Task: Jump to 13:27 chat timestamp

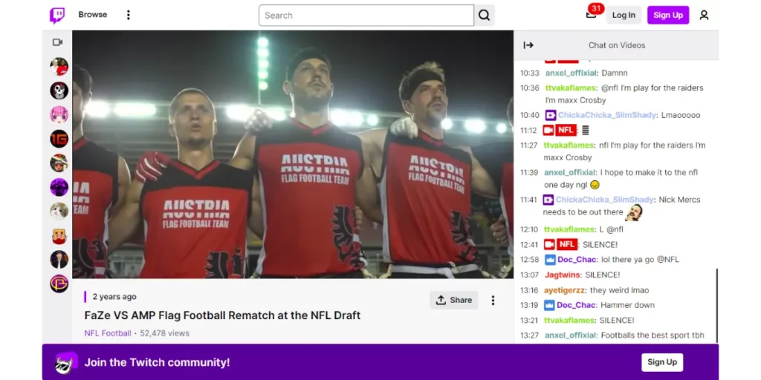Action: point(529,335)
